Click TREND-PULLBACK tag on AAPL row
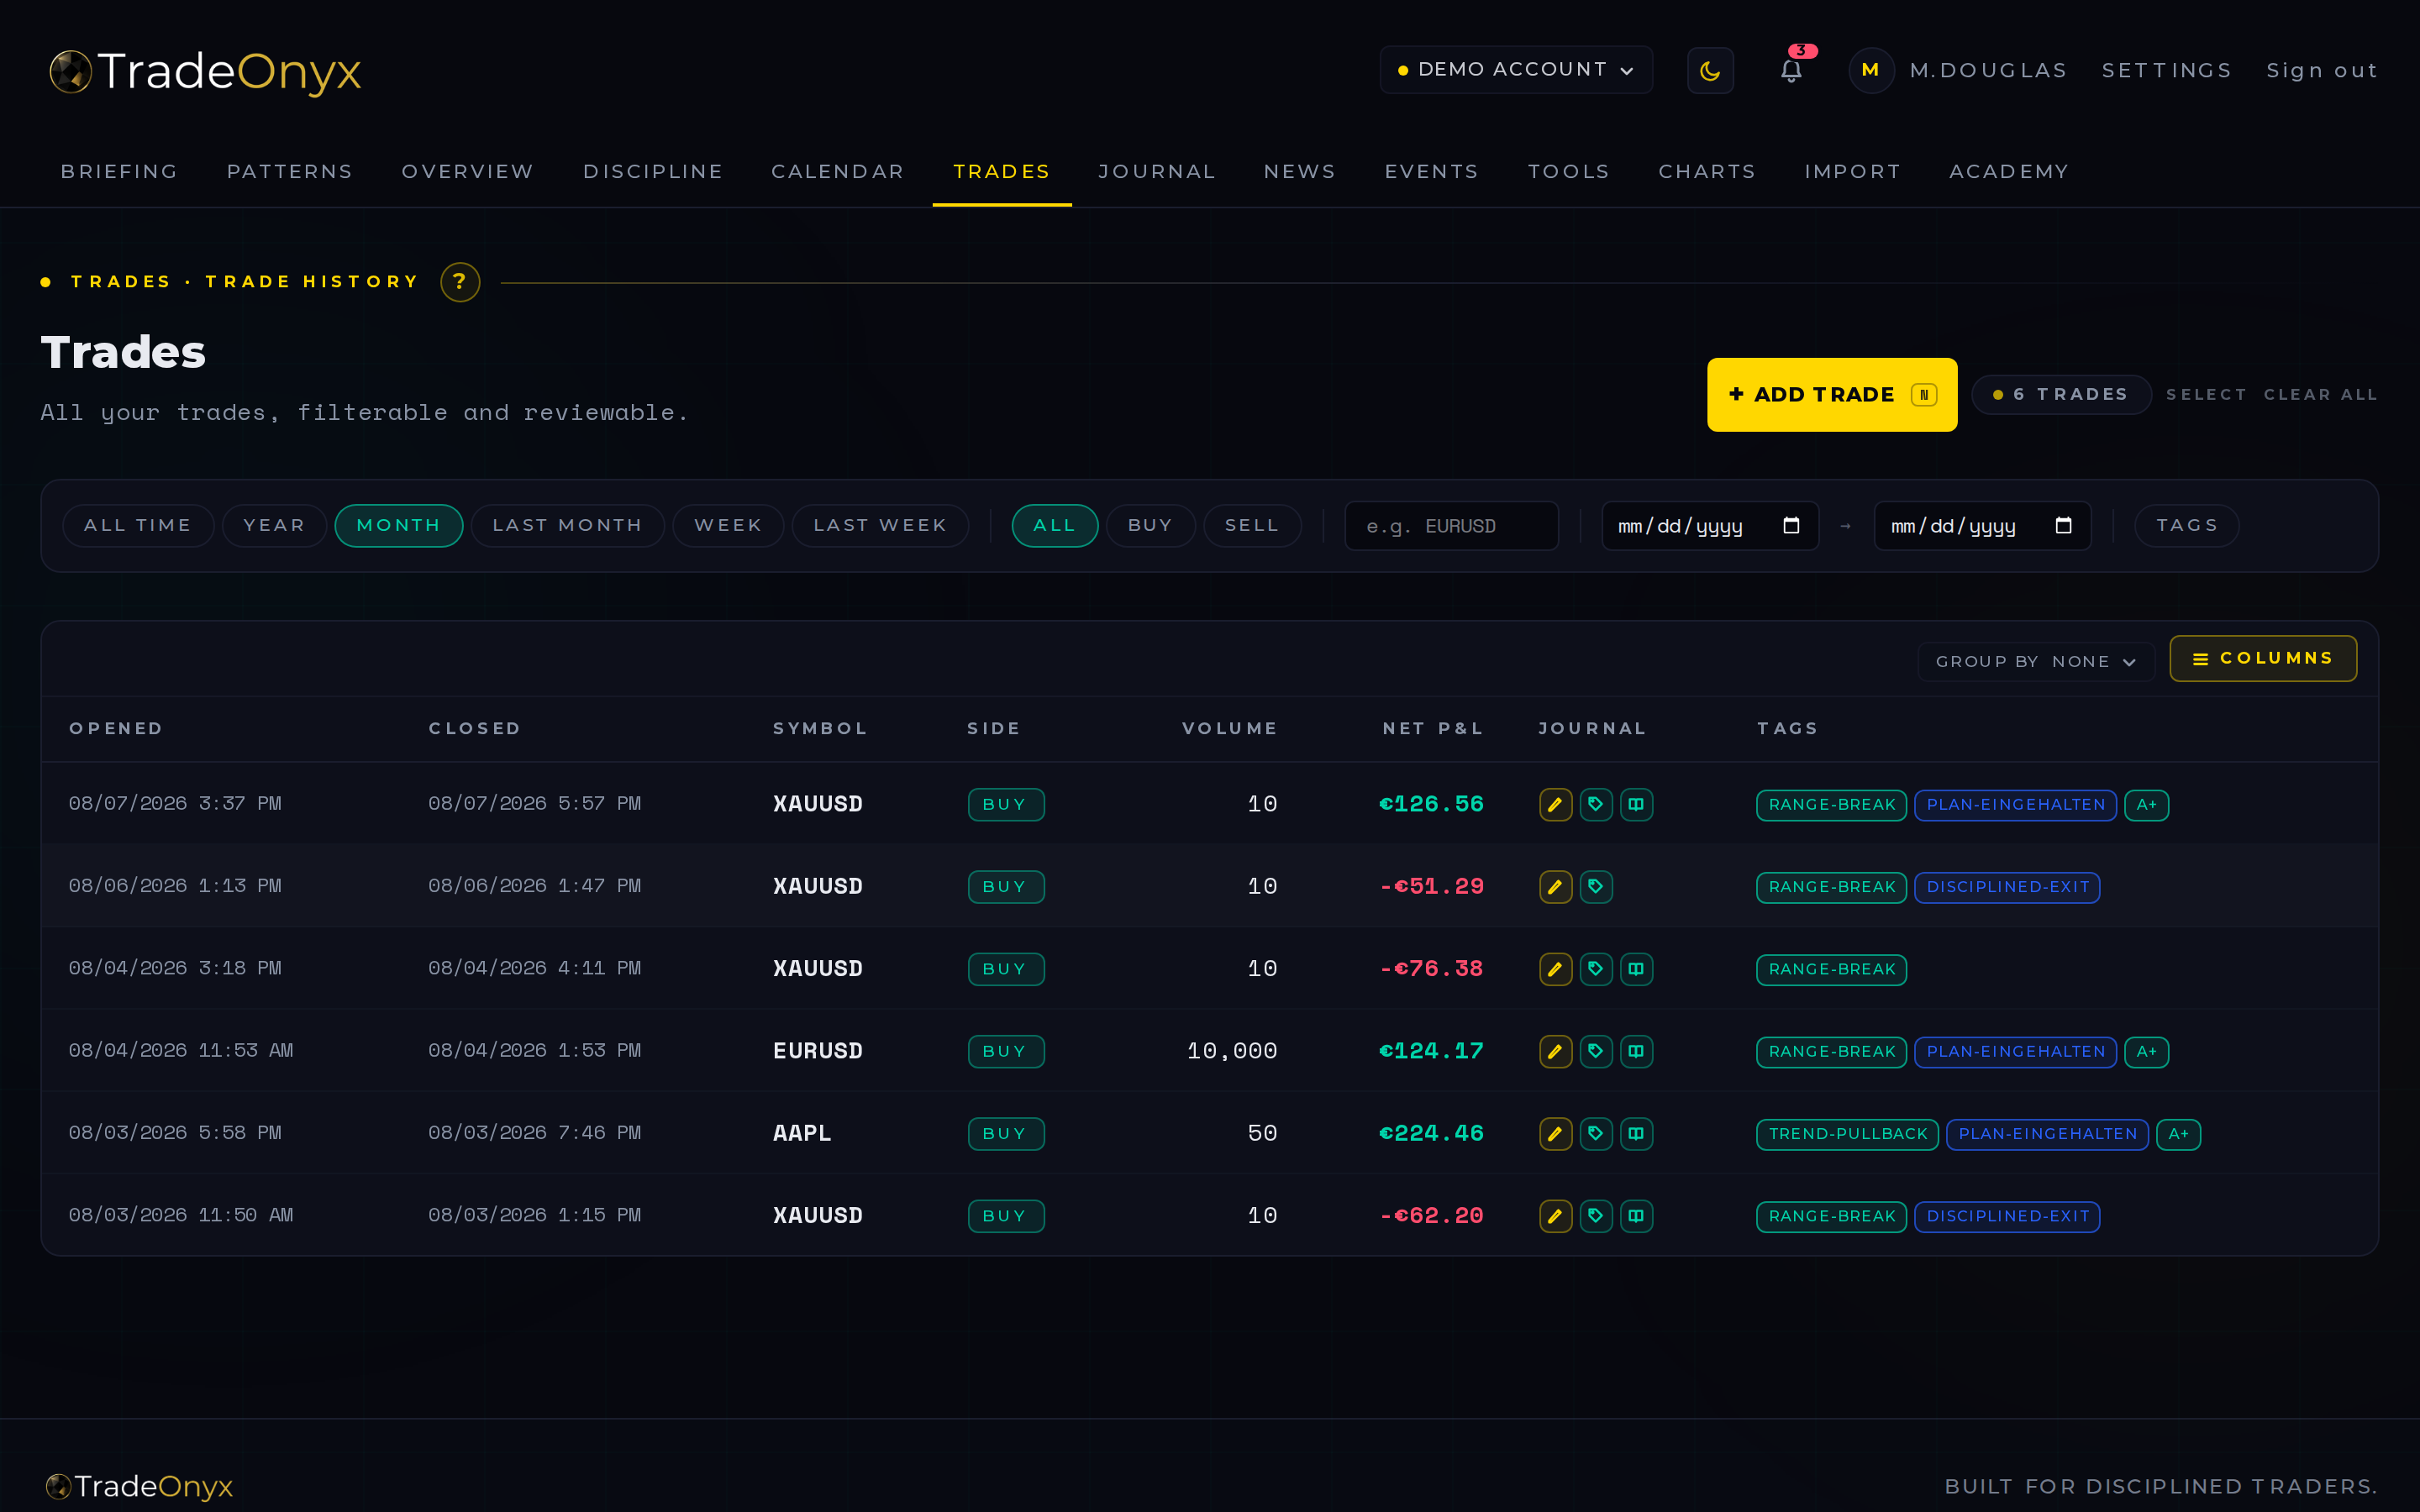Viewport: 2420px width, 1512px height. pos(1848,1134)
